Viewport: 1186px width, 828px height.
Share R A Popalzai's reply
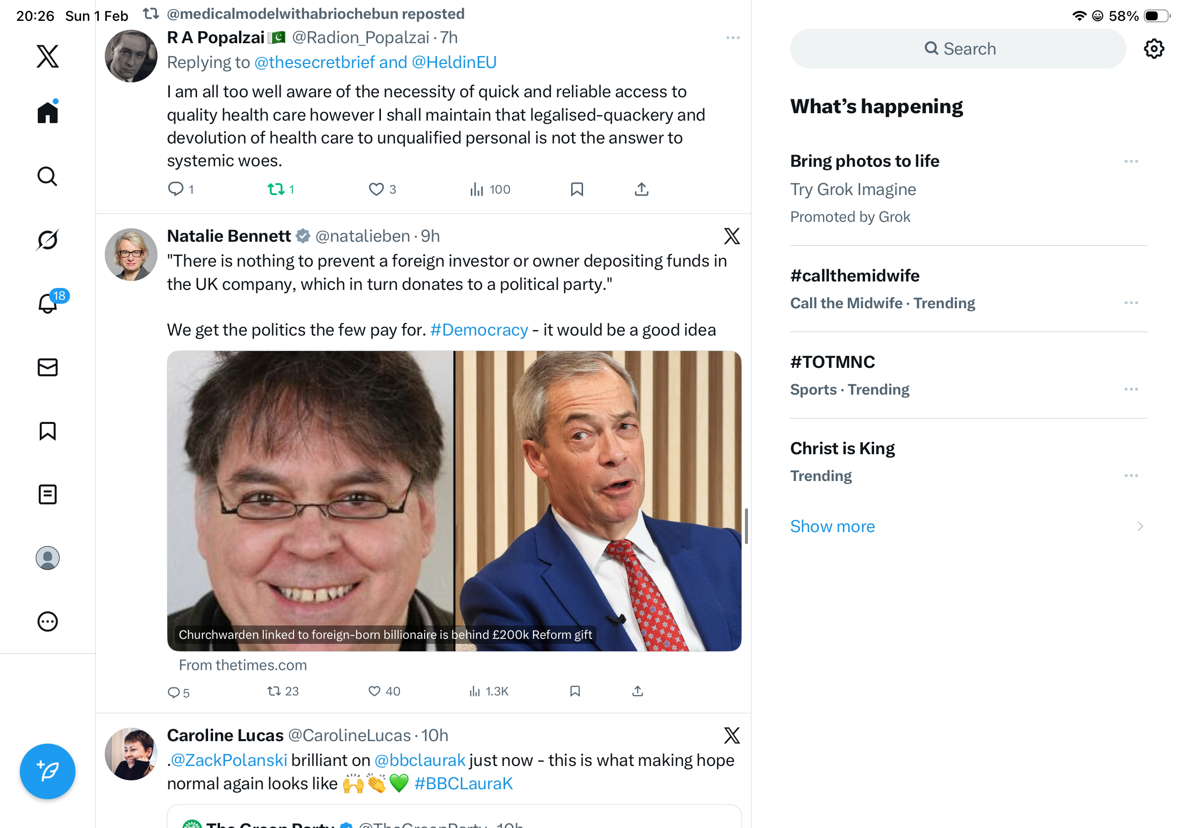pyautogui.click(x=641, y=190)
